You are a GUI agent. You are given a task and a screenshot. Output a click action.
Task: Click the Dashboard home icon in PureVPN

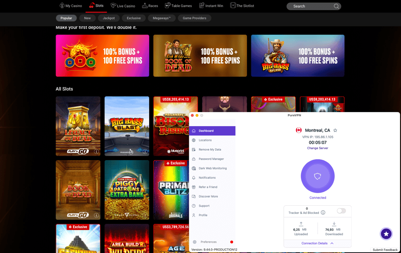[x=193, y=131]
